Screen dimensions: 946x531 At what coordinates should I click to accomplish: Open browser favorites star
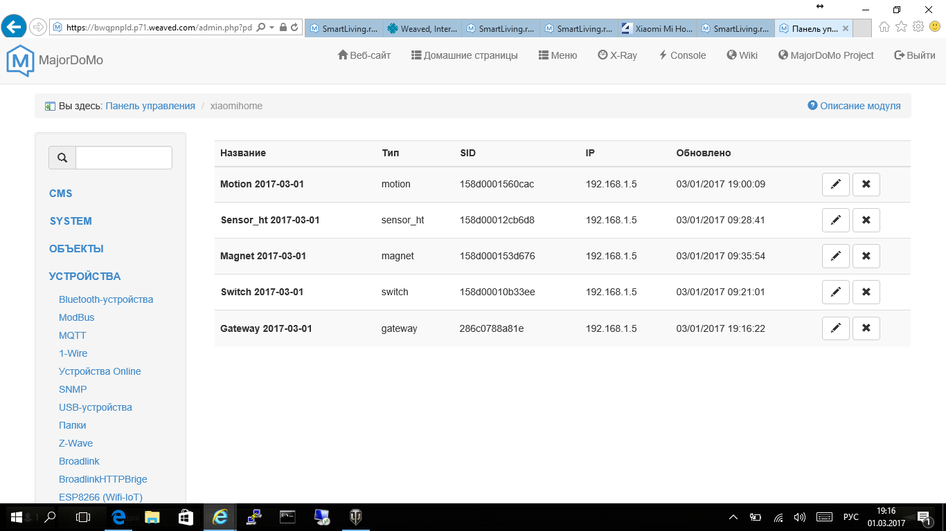pos(901,27)
